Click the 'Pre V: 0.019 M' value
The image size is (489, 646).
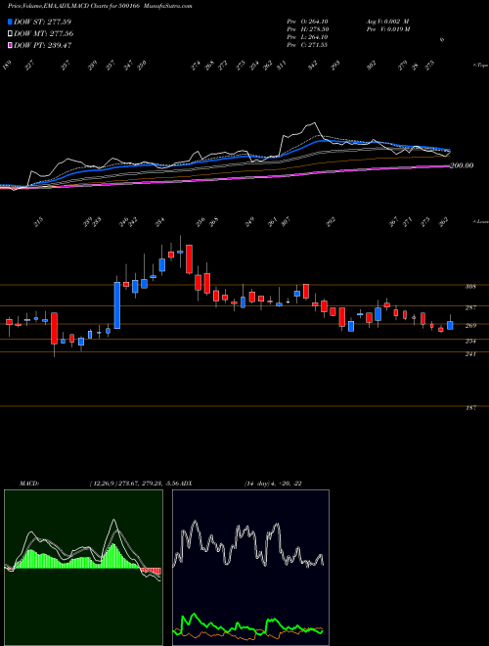pos(387,29)
